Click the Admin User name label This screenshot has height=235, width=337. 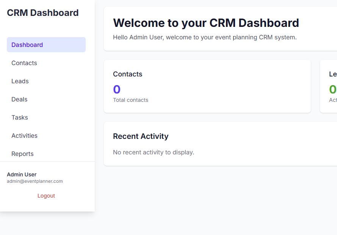[22, 174]
